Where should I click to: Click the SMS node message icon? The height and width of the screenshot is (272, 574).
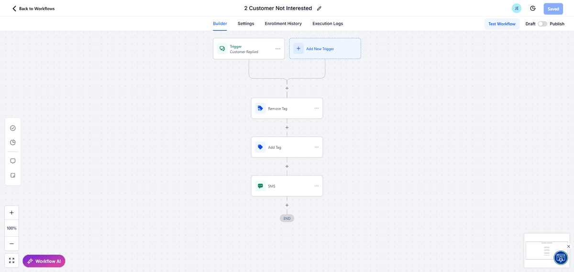tap(260, 186)
